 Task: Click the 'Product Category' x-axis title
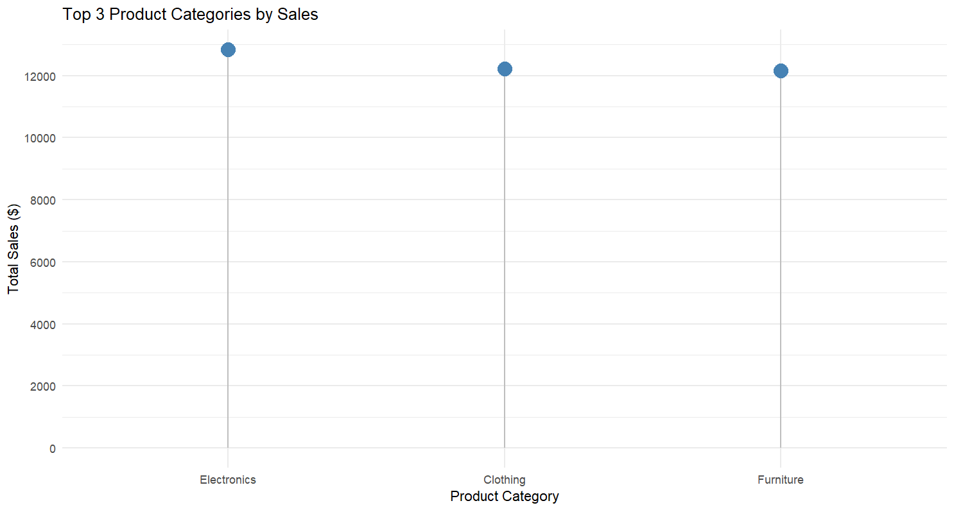[505, 497]
